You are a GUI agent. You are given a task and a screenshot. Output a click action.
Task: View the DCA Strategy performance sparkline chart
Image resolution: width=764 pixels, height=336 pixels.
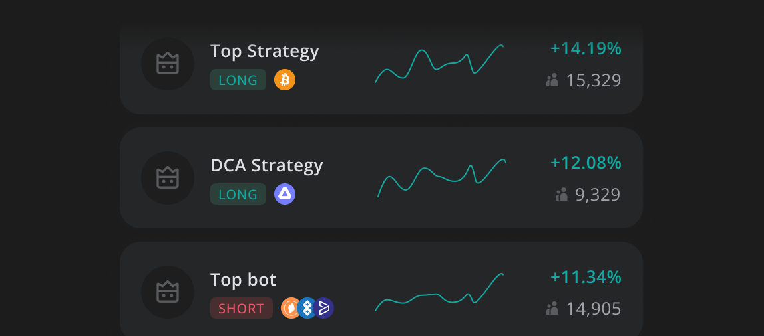442,178
